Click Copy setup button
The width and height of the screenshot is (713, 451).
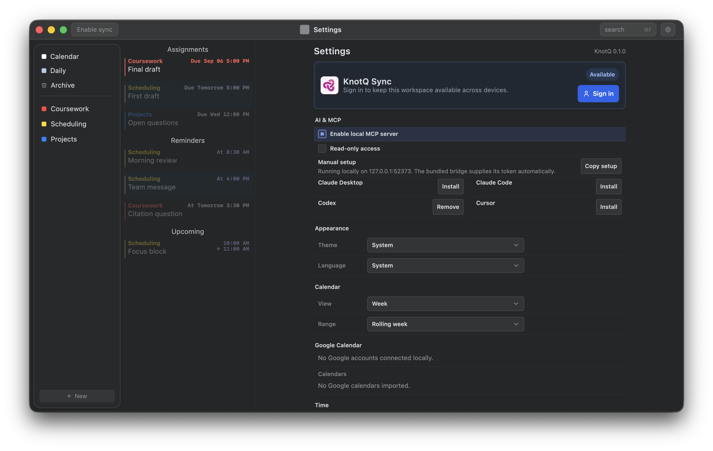[601, 166]
